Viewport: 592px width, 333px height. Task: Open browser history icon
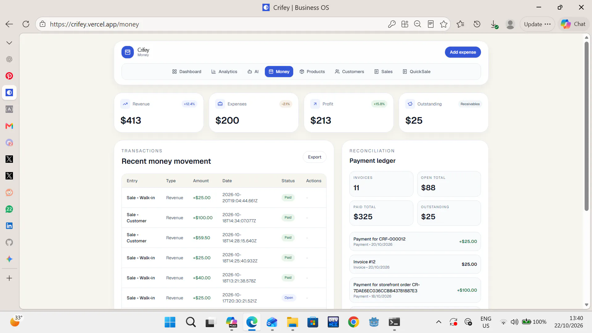coord(477,24)
